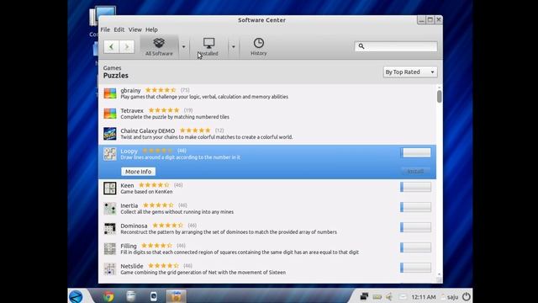Viewport: 538px width, 303px height.
Task: Click the vertical scrollbar thumb
Action: pos(439,97)
